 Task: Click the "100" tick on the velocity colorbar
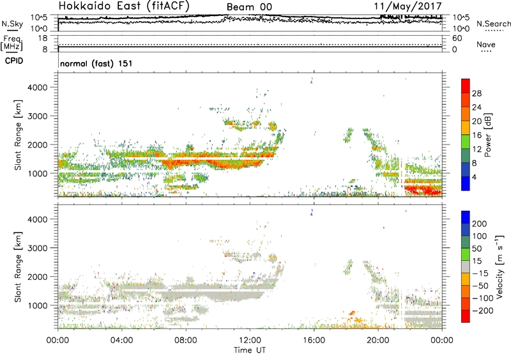pos(480,236)
